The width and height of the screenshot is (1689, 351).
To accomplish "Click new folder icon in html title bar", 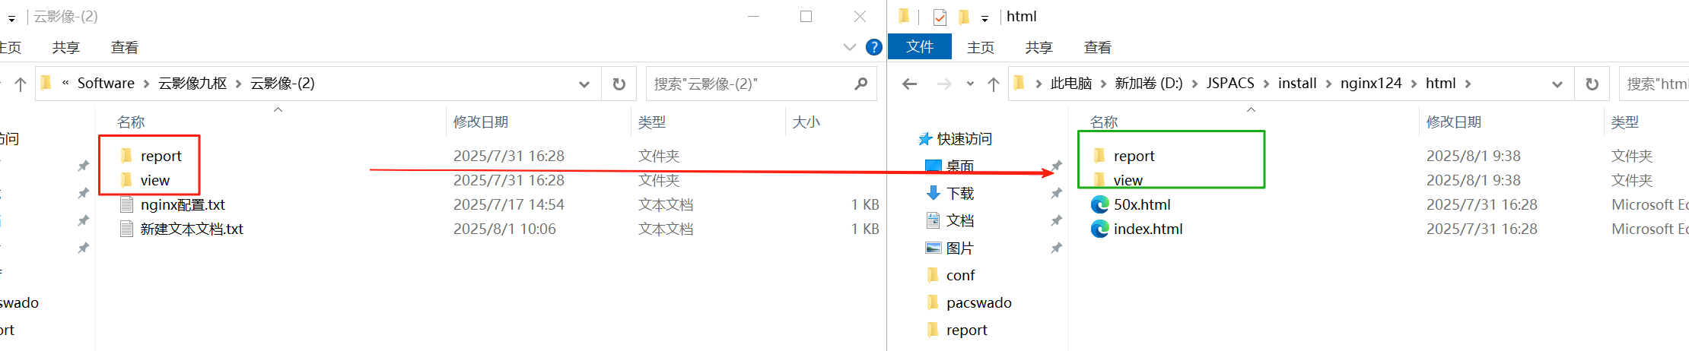I will [964, 17].
